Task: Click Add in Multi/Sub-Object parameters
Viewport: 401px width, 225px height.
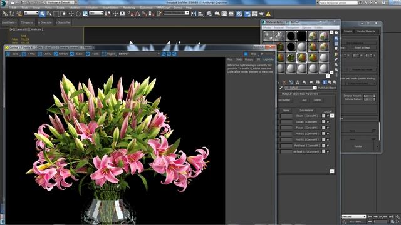Action: [304, 100]
